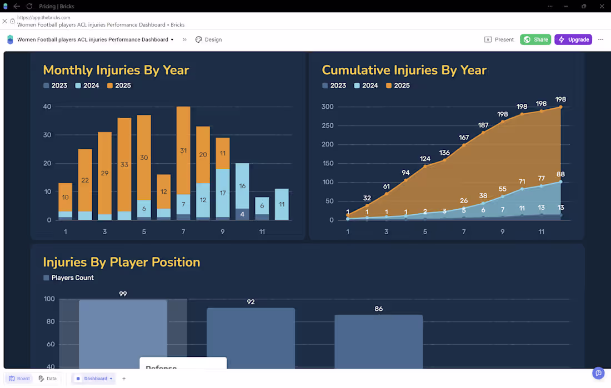This screenshot has width=611, height=388.
Task: Click the Injuries By Player Position title
Action: (122, 262)
